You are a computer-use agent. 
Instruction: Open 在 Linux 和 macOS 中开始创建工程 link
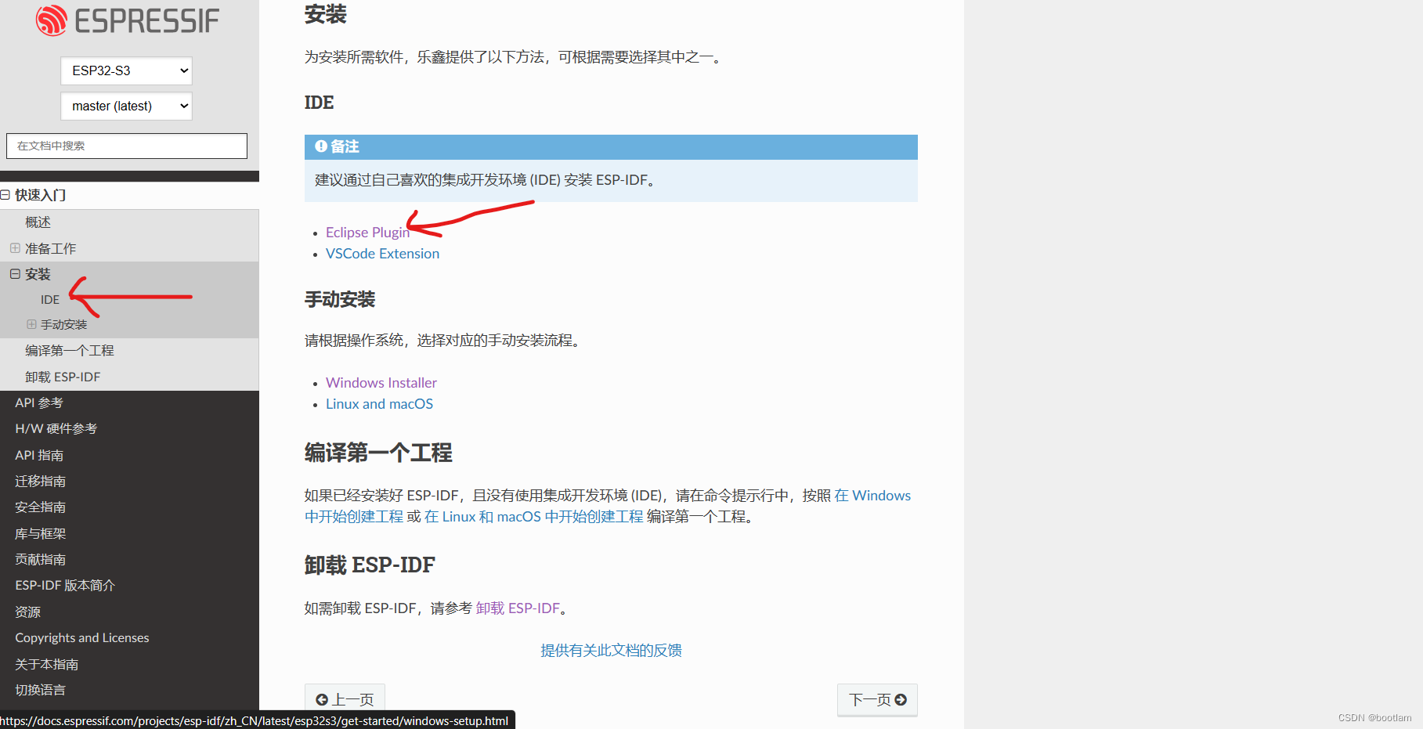(534, 517)
